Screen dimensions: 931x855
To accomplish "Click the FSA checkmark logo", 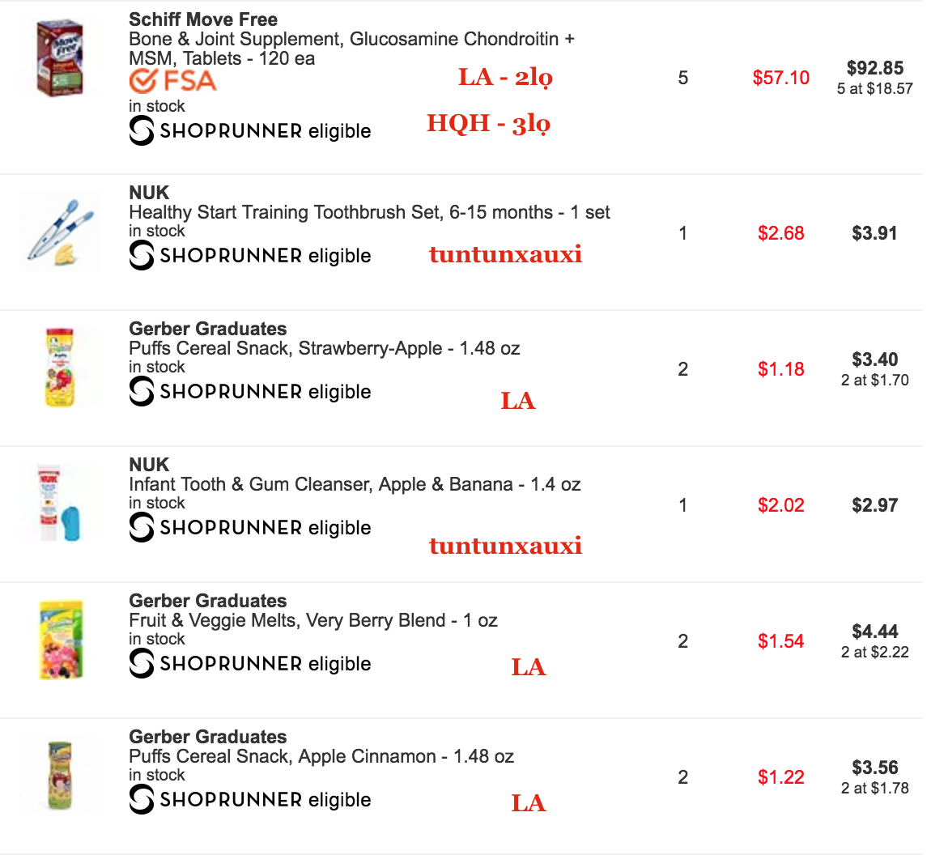I will [172, 81].
